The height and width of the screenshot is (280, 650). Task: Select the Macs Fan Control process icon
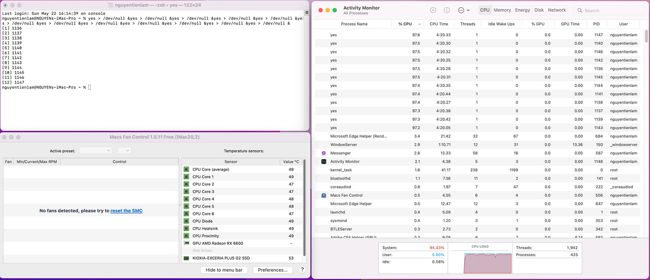pos(323,195)
